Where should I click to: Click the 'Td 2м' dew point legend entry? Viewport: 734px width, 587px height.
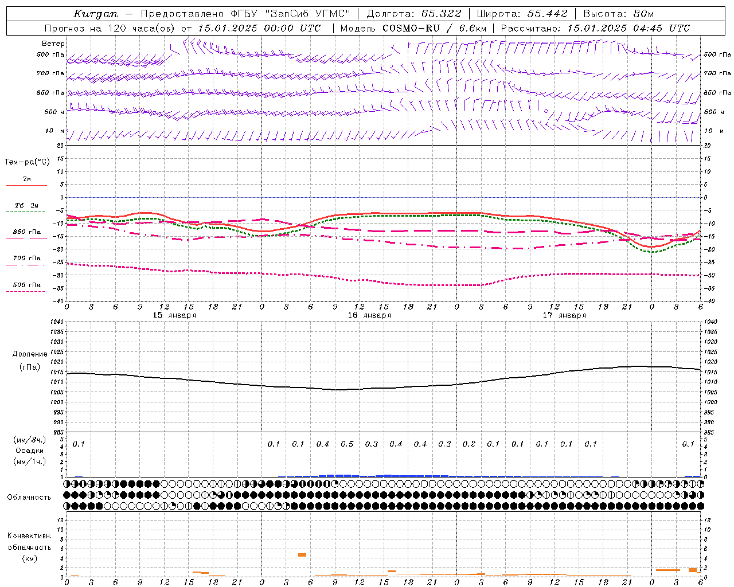[x=27, y=205]
